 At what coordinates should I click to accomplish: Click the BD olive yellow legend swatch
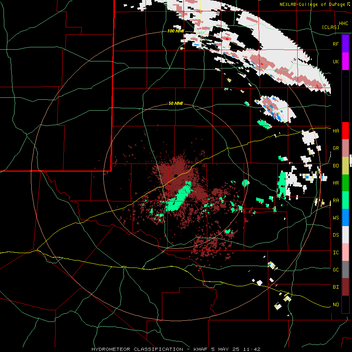click(x=345, y=166)
